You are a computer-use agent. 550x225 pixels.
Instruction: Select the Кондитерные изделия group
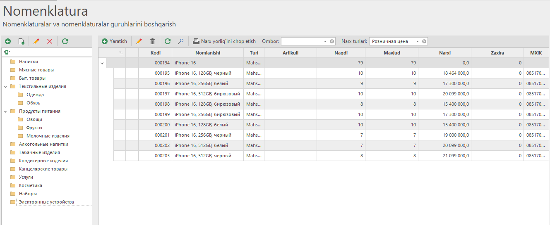(x=43, y=161)
